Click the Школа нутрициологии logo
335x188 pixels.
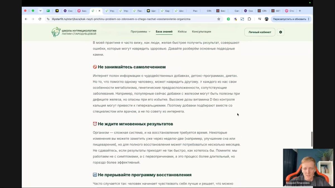[74, 32]
